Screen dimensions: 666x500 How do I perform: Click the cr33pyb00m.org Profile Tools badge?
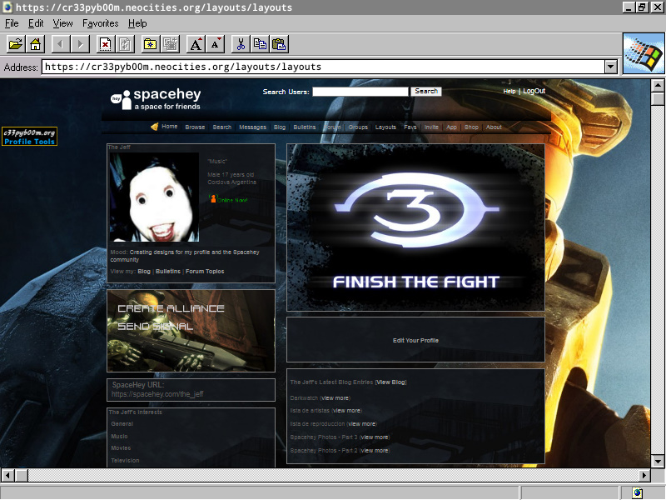tap(29, 137)
